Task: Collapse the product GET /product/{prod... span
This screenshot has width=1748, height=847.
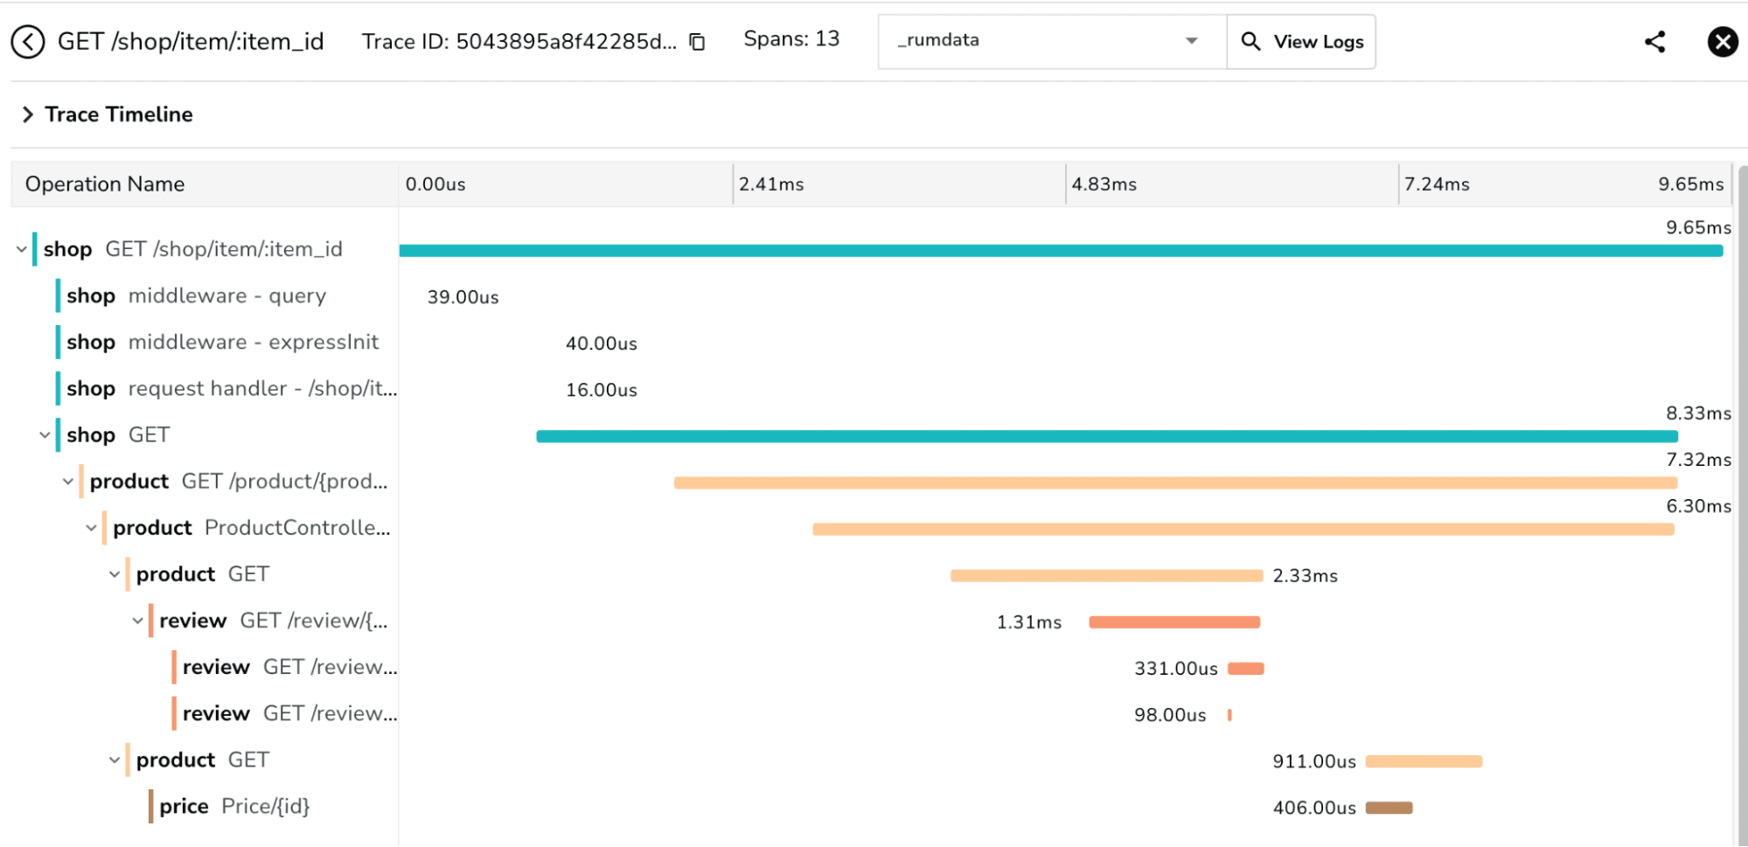Action: (x=68, y=481)
